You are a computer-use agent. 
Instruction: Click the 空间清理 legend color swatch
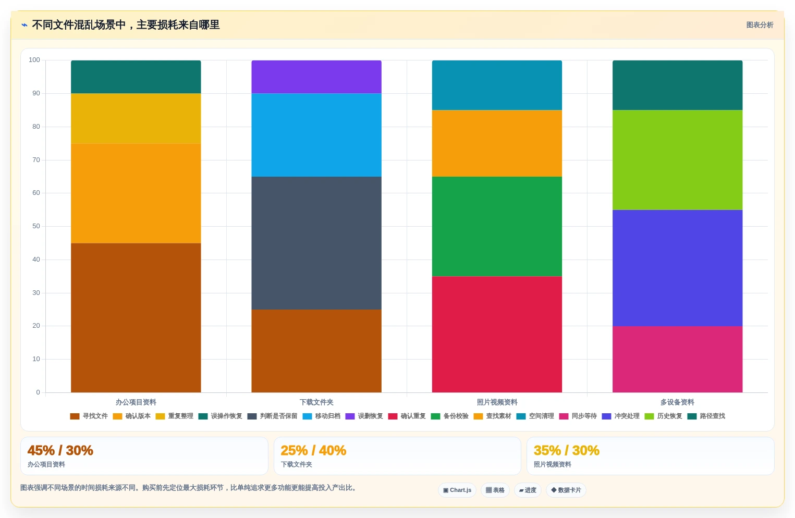pyautogui.click(x=521, y=416)
